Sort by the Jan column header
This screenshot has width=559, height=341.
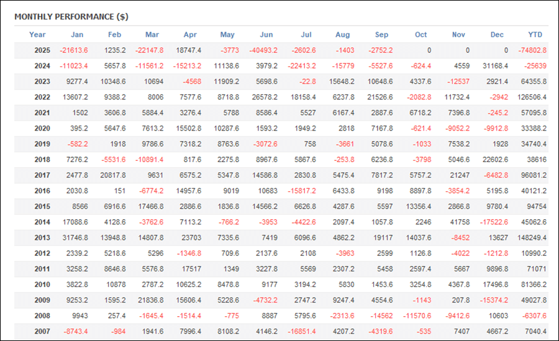pos(77,35)
